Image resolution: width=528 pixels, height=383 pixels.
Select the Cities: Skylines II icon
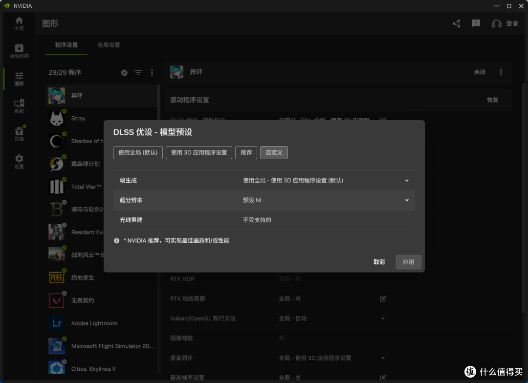(57, 367)
